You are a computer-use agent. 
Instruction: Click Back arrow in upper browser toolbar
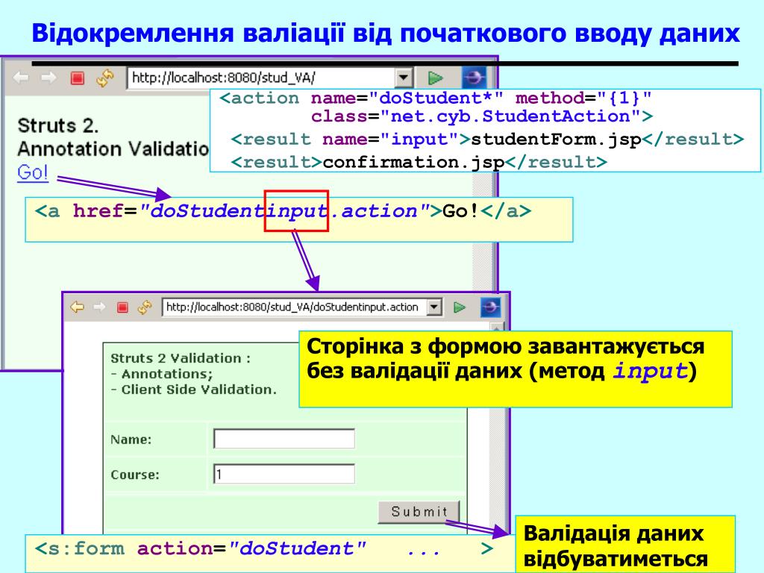point(21,78)
